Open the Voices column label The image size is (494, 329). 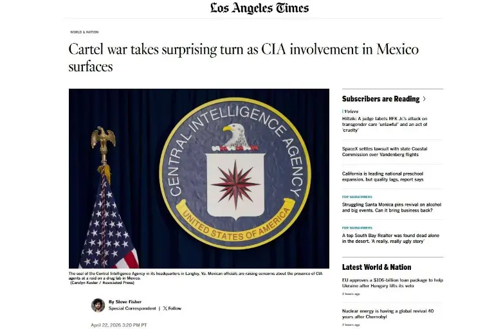tap(351, 111)
